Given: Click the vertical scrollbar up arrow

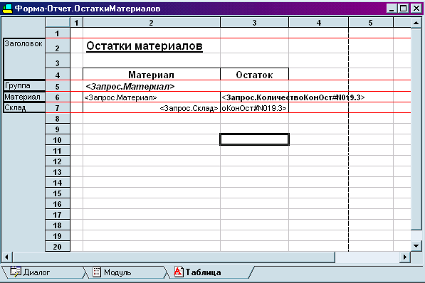Looking at the screenshot, I should tap(416, 23).
